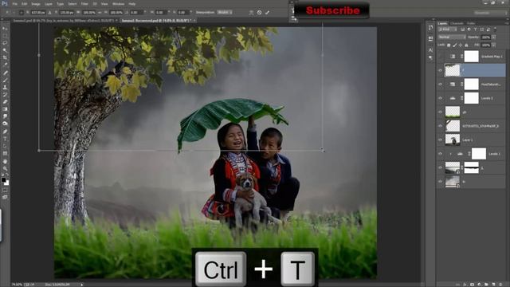
Task: Swap foreground and background colors
Action: [7, 175]
